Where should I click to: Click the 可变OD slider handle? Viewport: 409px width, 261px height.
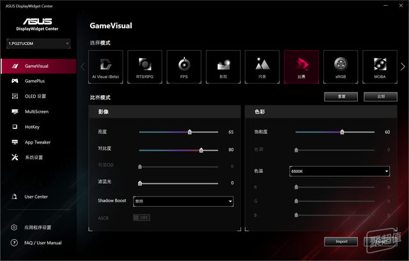click(140, 167)
